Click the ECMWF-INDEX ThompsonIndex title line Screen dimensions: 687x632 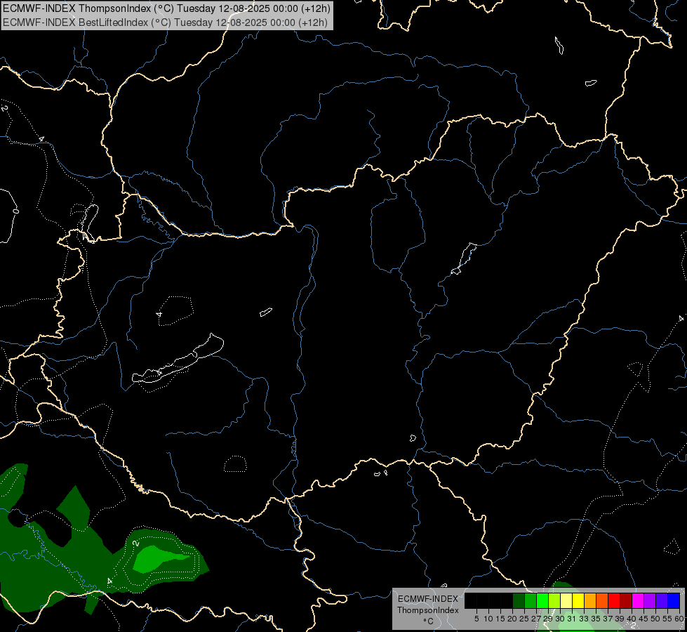point(166,8)
